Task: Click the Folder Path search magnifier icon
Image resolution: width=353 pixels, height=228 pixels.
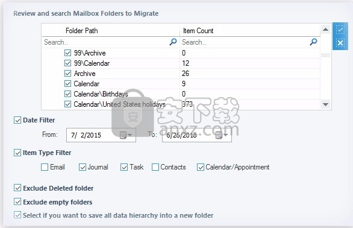Action: (173, 42)
